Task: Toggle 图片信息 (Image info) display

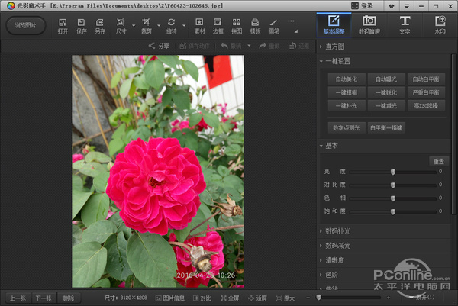Action: [169, 298]
